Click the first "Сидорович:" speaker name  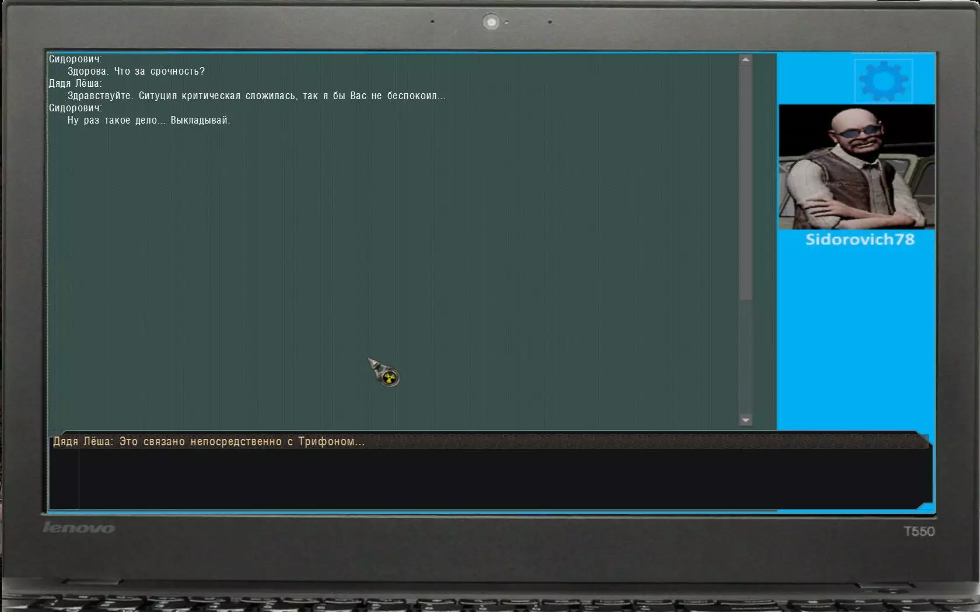click(x=75, y=59)
